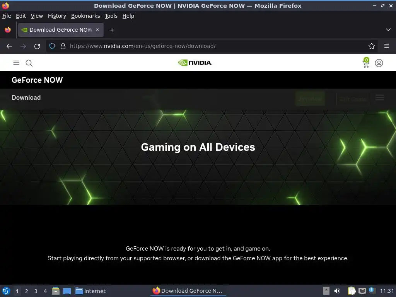Click the 'Gaming on All Devices' heading
The height and width of the screenshot is (297, 396).
198,147
